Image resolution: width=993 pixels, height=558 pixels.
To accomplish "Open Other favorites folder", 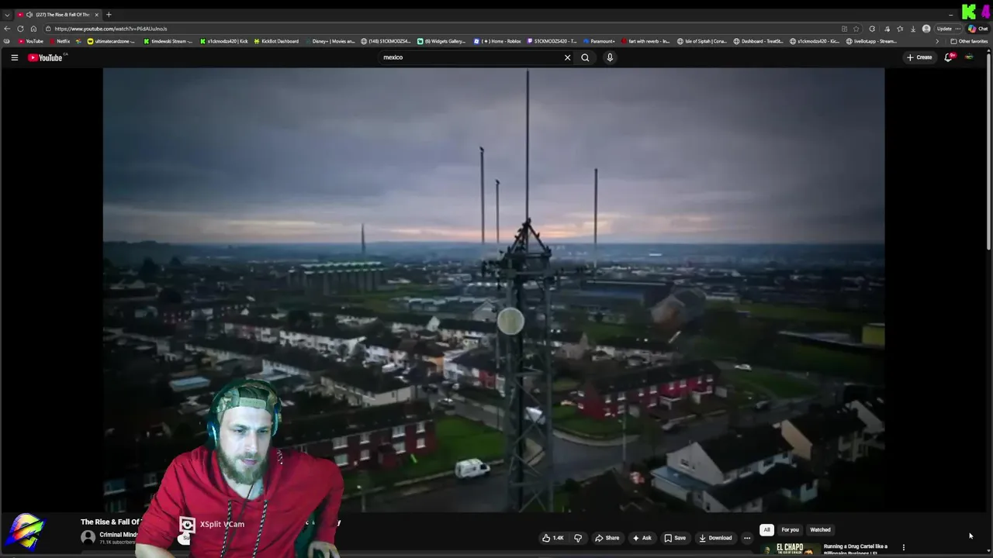I will tap(970, 41).
